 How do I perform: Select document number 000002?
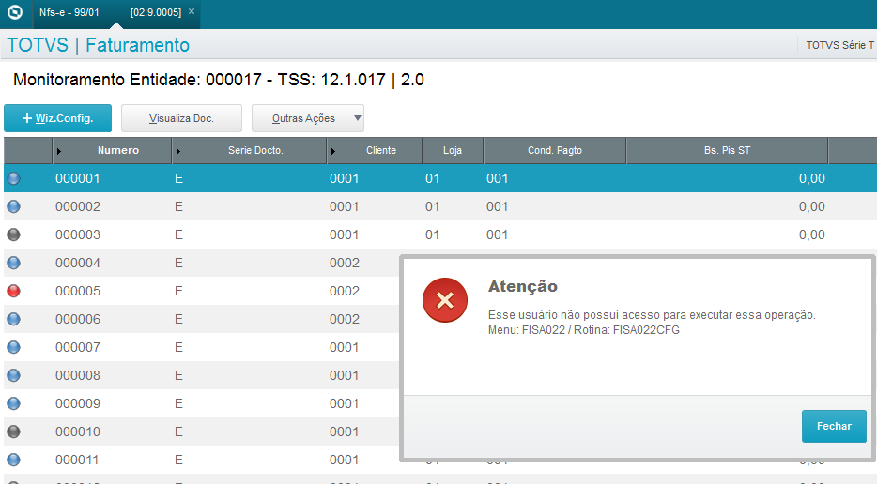pyautogui.click(x=78, y=206)
